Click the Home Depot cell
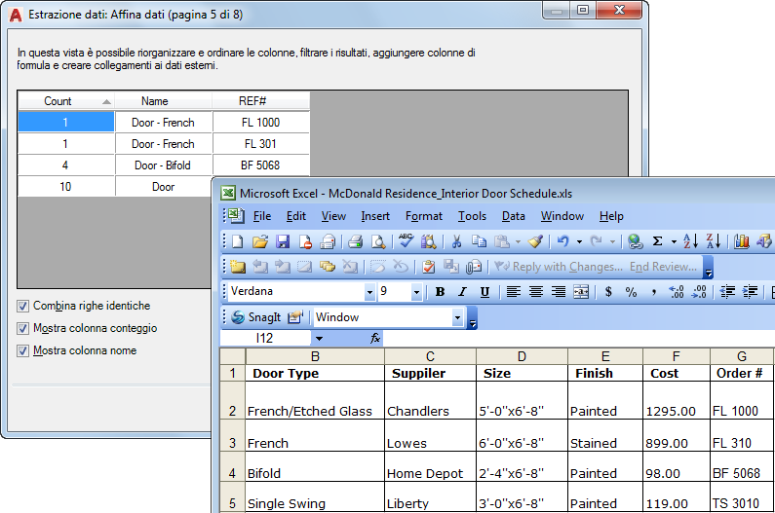 pos(430,466)
